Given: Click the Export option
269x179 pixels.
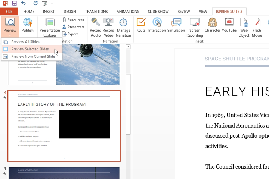Looking at the screenshot, I should pyautogui.click(x=70, y=34).
